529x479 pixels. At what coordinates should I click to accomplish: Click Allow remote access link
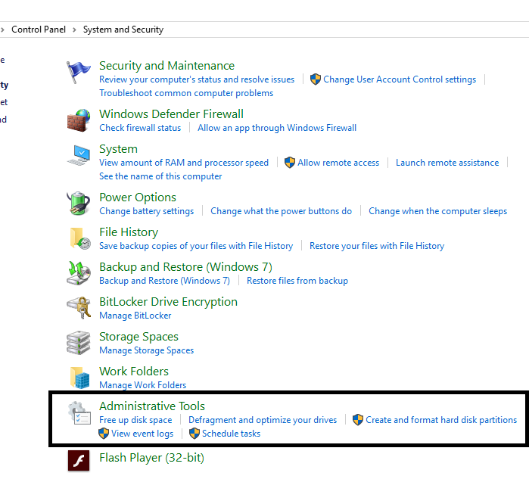click(338, 163)
